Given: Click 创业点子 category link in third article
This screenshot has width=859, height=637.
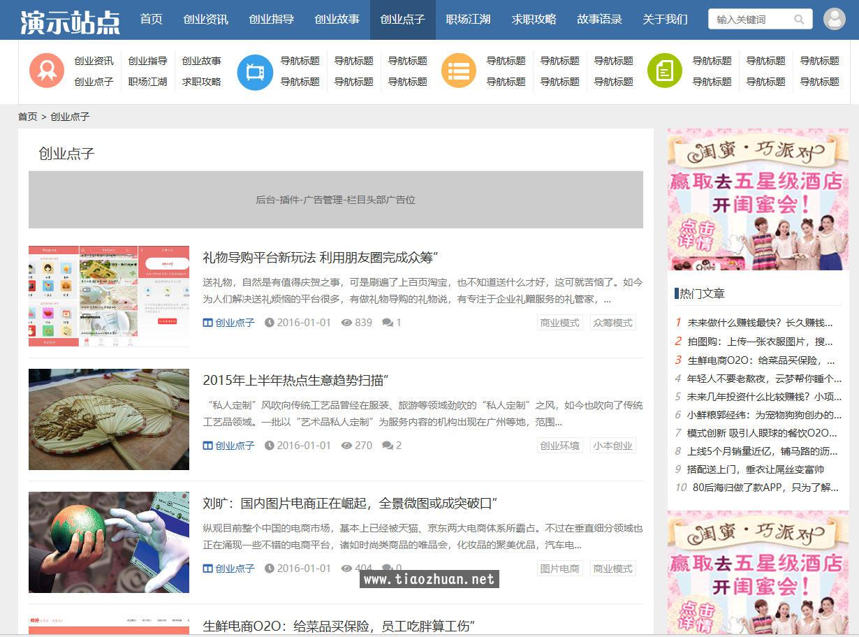Looking at the screenshot, I should tap(235, 569).
